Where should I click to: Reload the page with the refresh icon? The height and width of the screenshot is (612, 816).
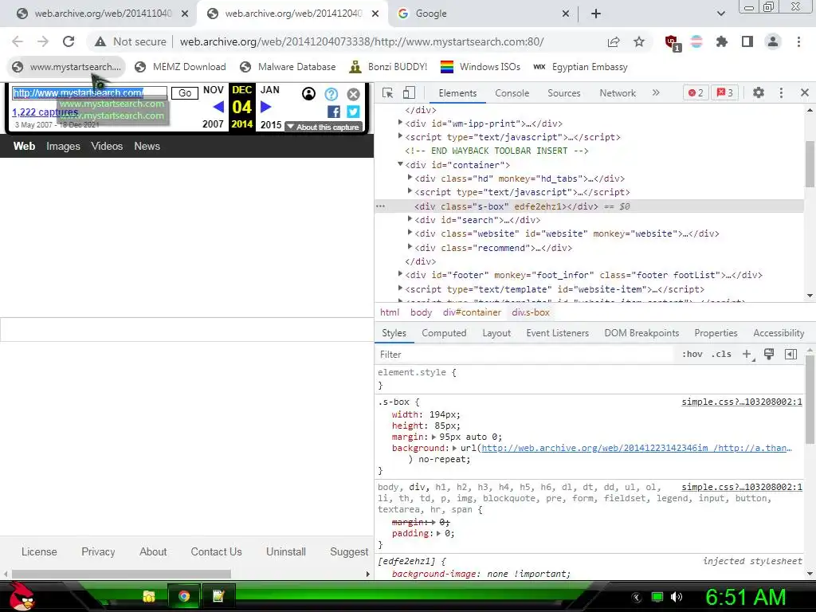pos(69,41)
